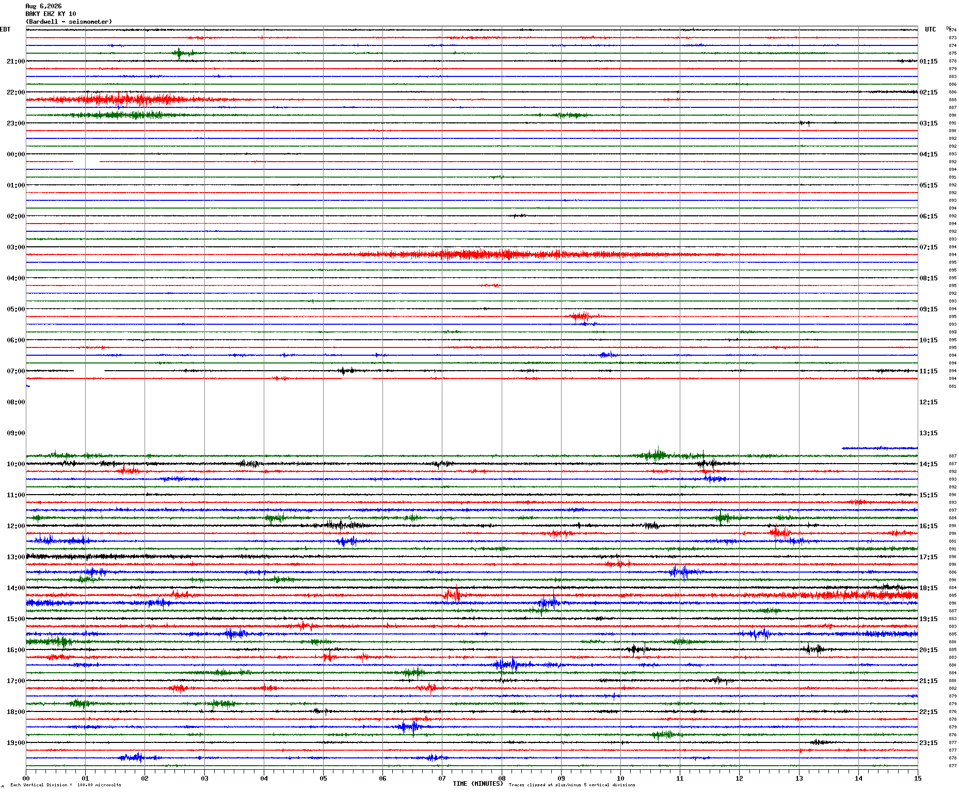Click the date header "Aug 6,2026"

[43, 6]
